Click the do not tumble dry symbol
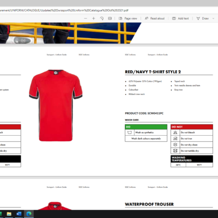The image size is (218, 218). pos(175,150)
